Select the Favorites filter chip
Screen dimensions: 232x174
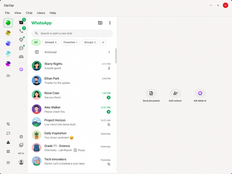click(x=70, y=42)
